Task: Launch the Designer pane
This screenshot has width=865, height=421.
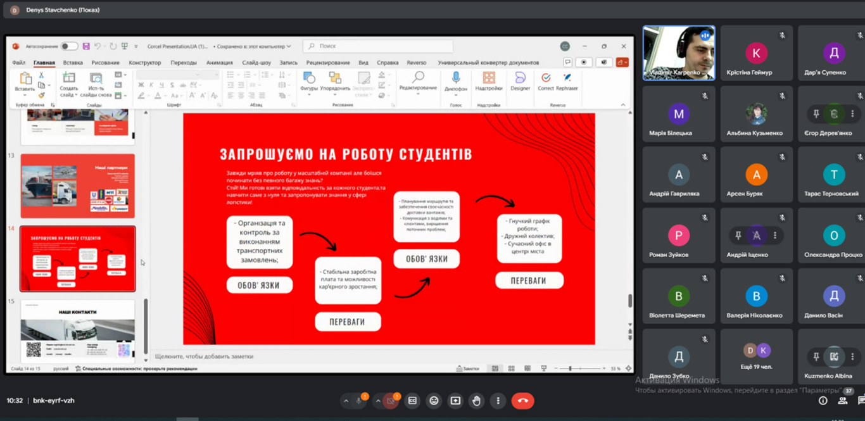Action: pyautogui.click(x=521, y=81)
